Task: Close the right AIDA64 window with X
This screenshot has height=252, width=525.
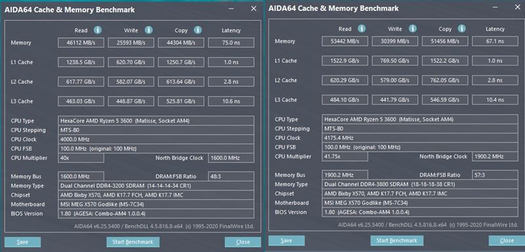Action: [517, 7]
